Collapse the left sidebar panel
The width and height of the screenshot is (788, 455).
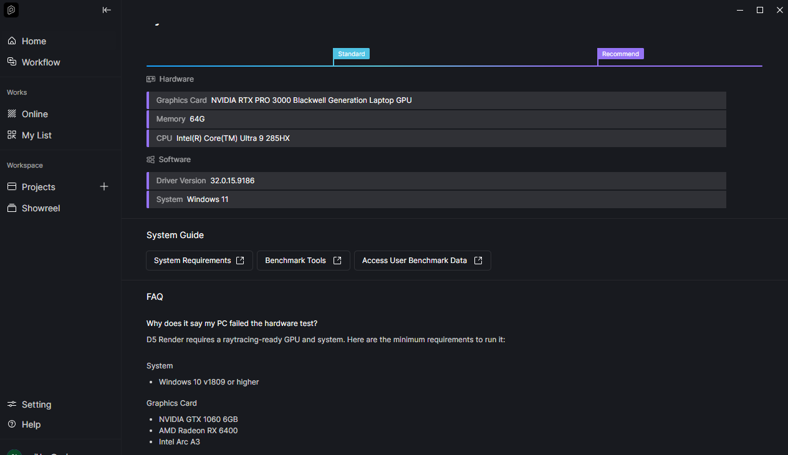107,10
